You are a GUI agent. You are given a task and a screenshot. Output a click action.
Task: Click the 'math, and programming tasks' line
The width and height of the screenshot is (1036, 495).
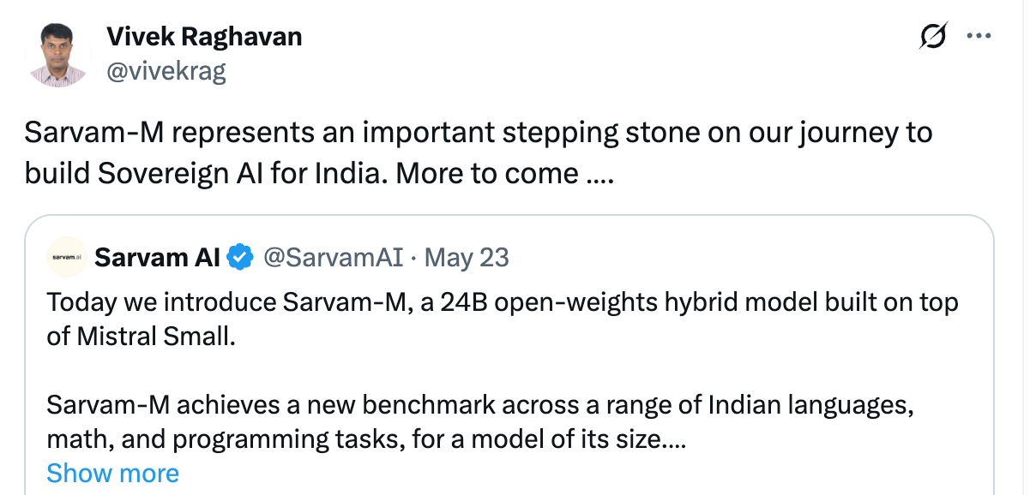point(366,439)
